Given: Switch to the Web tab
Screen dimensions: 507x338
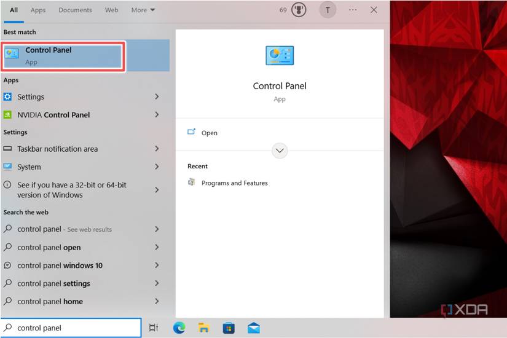Looking at the screenshot, I should [112, 10].
